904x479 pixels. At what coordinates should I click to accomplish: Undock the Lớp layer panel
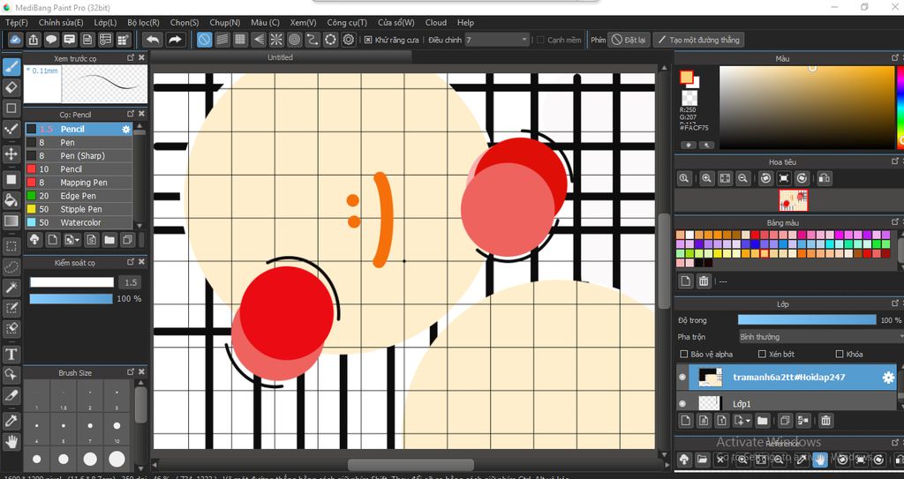(x=895, y=303)
